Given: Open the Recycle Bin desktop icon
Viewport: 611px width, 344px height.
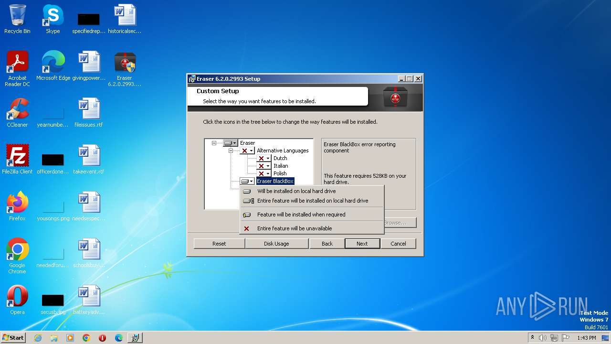Looking at the screenshot, I should click(17, 19).
